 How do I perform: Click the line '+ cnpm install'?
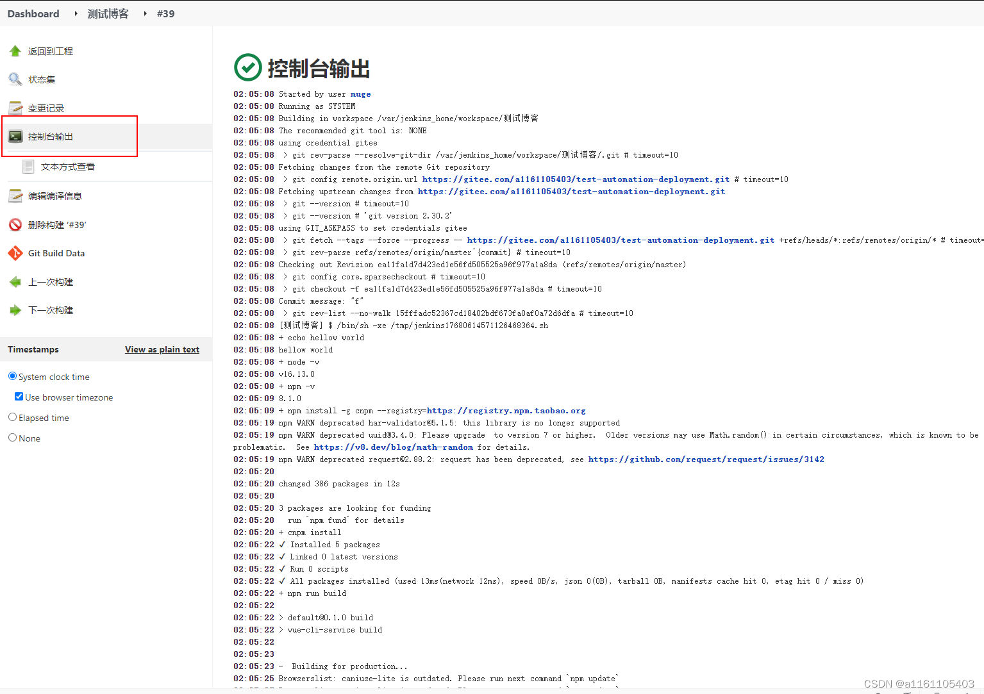click(310, 533)
